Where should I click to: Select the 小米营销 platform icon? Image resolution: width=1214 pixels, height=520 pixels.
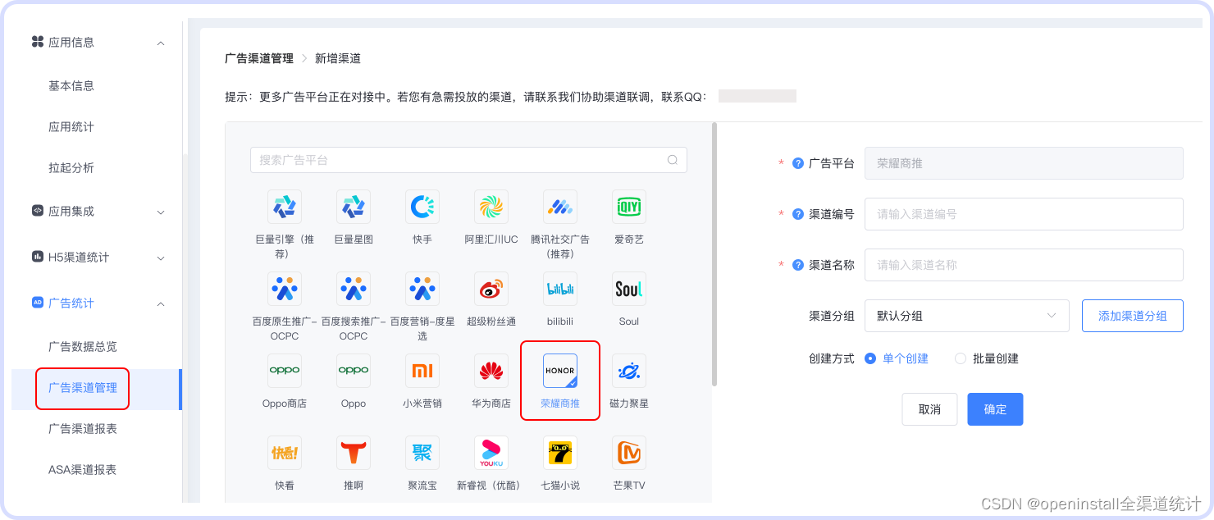point(422,371)
